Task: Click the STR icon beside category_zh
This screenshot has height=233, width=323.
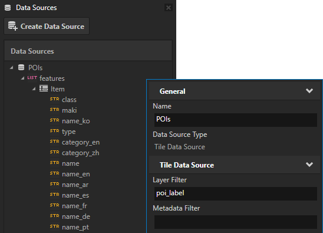Action: [x=55, y=152]
